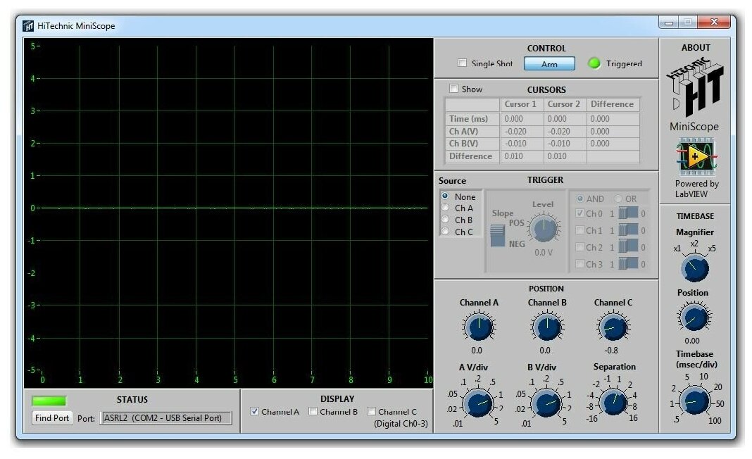Click the green Triggered LED indicator
The image size is (752, 459).
[594, 63]
